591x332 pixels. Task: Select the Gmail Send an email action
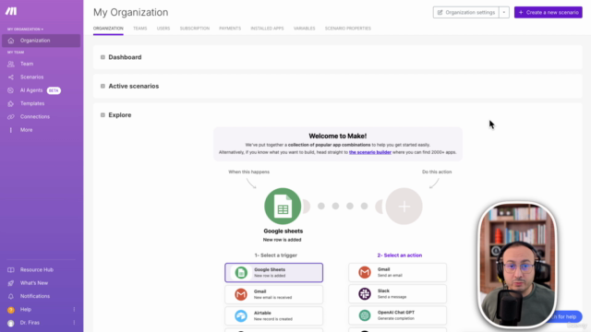[397, 272]
